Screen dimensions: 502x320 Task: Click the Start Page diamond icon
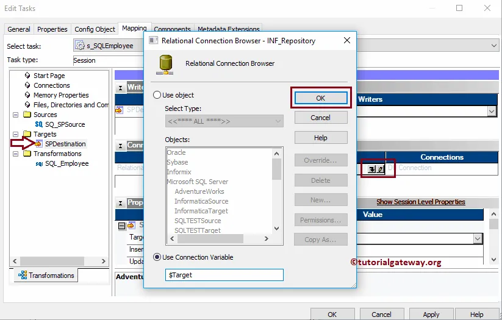[27, 76]
